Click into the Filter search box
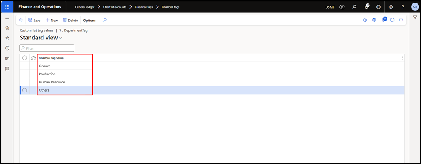 tap(47, 48)
